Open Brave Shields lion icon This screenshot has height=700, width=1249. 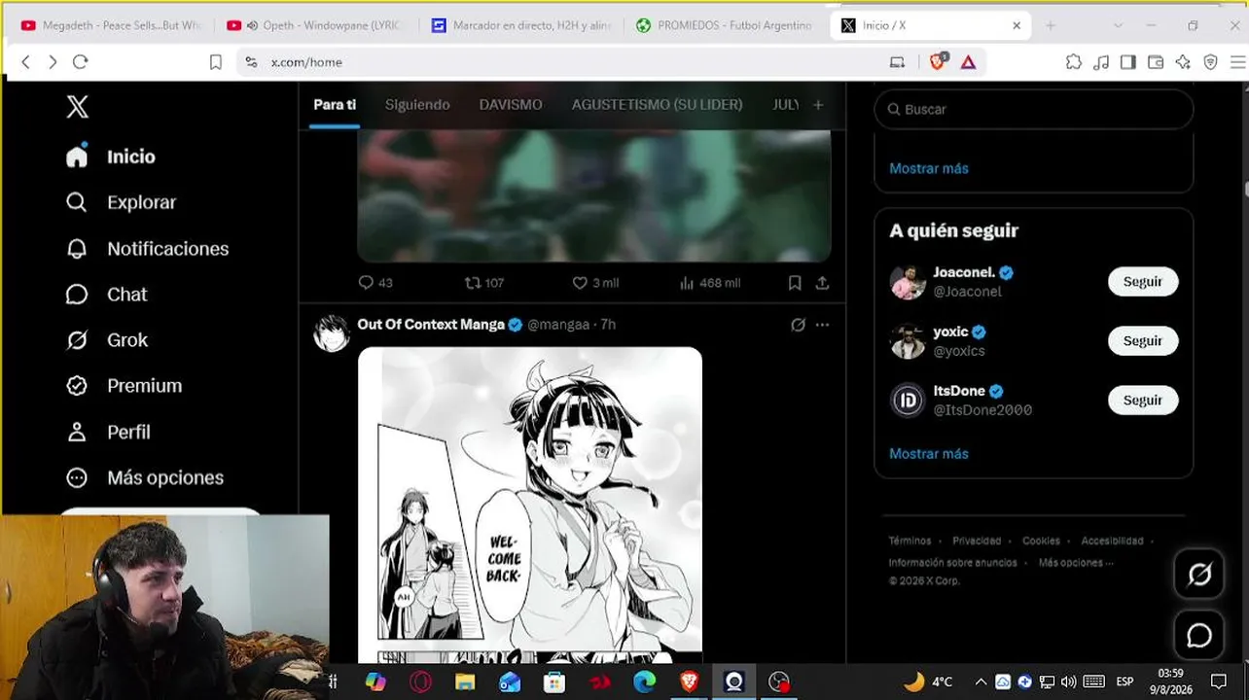[x=938, y=62]
